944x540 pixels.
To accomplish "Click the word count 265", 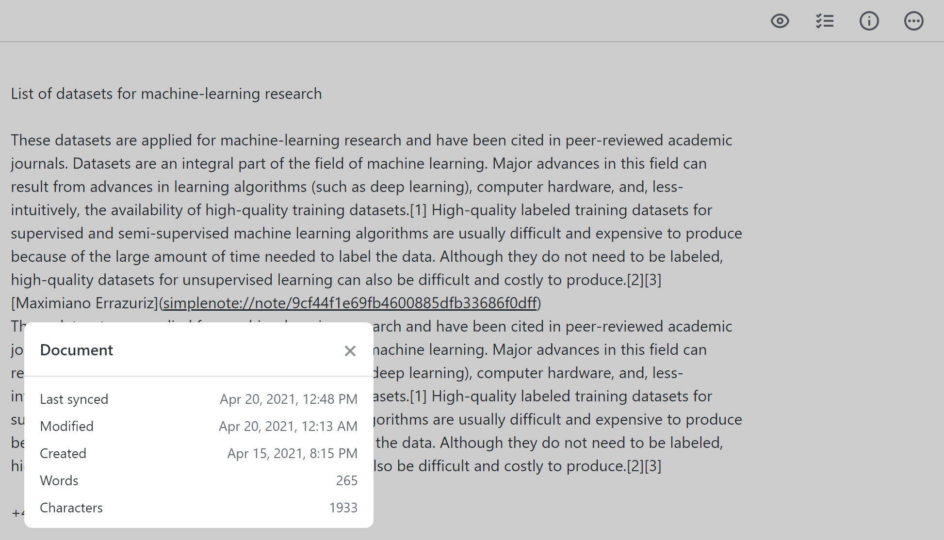I will coord(347,480).
